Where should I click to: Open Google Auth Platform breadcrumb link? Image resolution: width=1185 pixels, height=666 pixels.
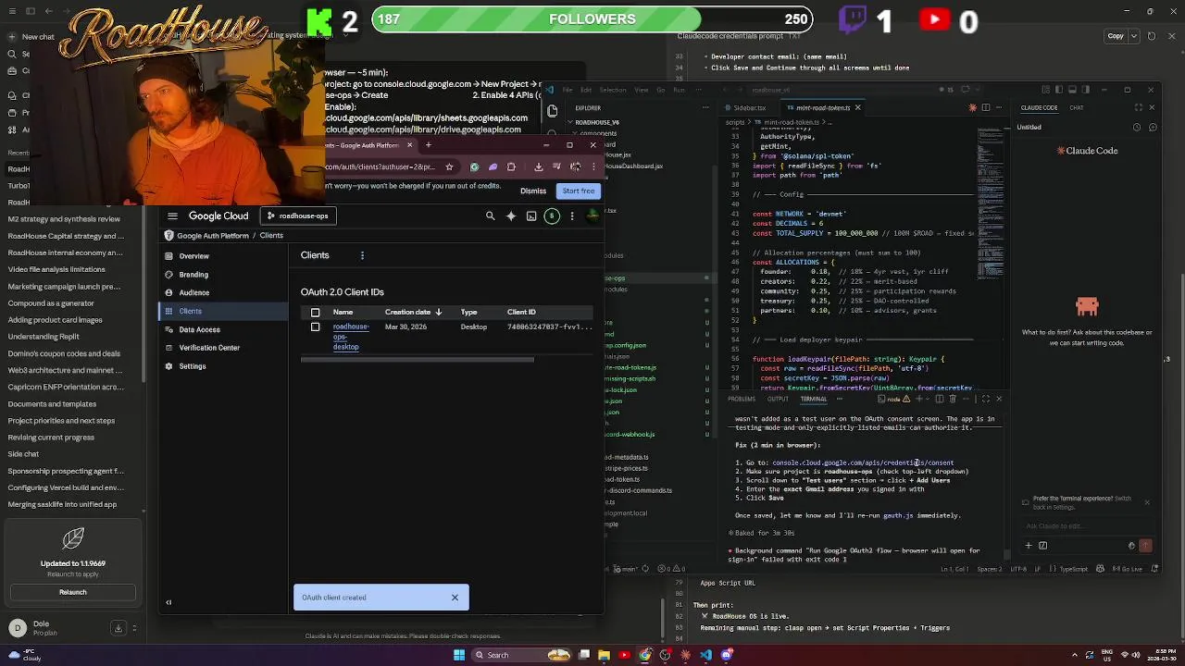click(x=213, y=236)
